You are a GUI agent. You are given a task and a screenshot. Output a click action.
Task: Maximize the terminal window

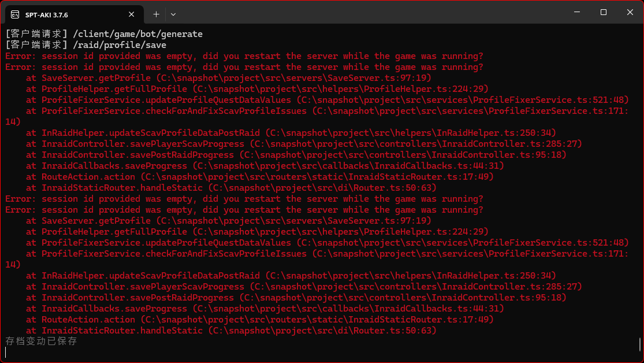603,12
